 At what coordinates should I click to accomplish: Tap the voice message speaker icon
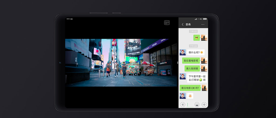pyautogui.click(x=182, y=105)
